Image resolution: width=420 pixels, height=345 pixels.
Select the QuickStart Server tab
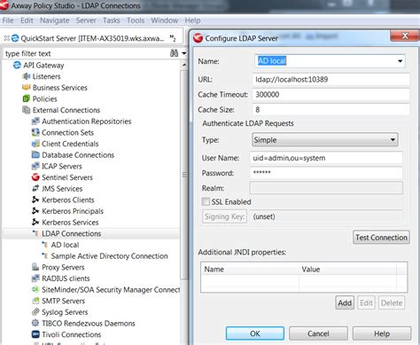click(92, 38)
